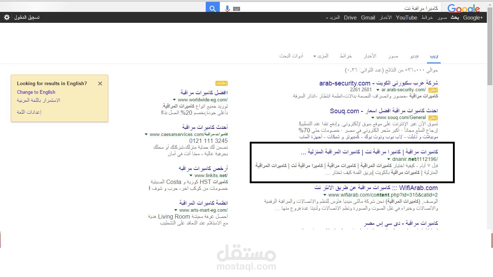Open Google+ in the black bar
This screenshot has height=277, width=493.
473,18
